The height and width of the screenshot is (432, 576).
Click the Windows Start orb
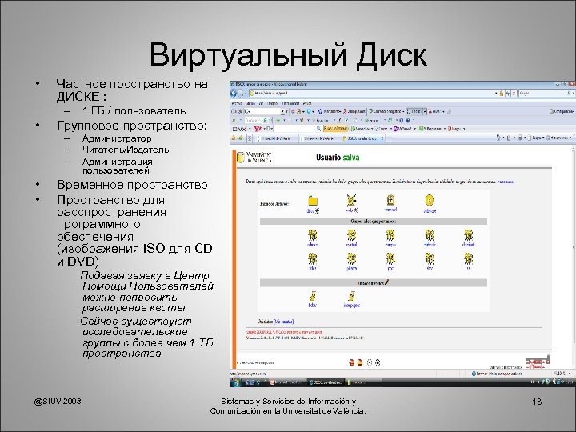click(x=235, y=382)
